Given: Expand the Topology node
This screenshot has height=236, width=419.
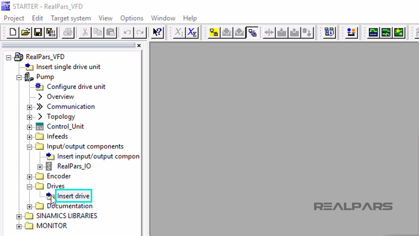Looking at the screenshot, I should 30,117.
